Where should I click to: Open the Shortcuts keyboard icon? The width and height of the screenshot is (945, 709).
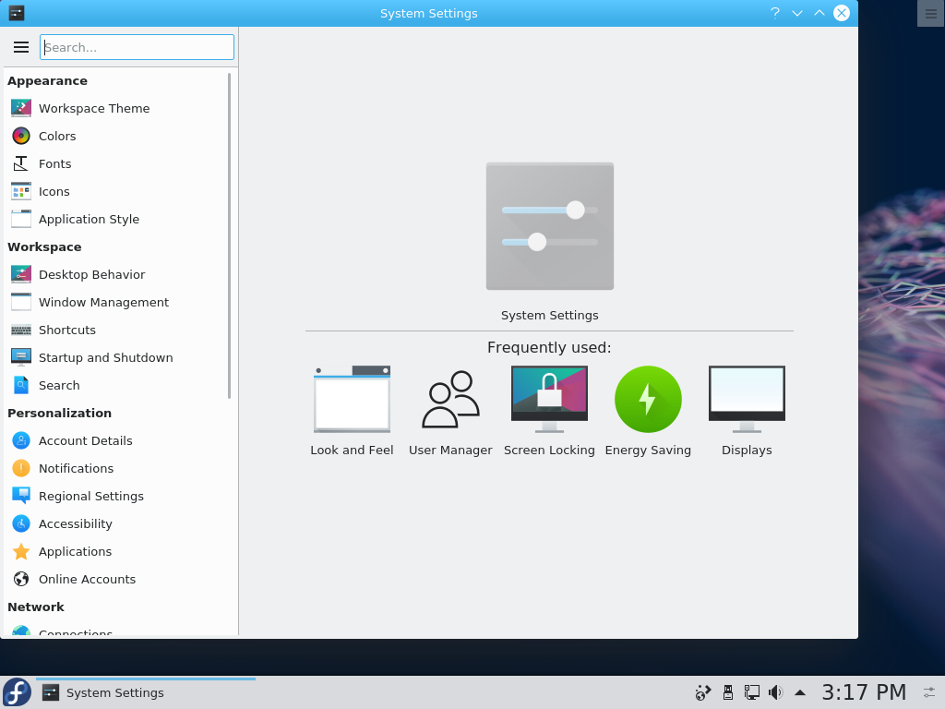pyautogui.click(x=21, y=330)
